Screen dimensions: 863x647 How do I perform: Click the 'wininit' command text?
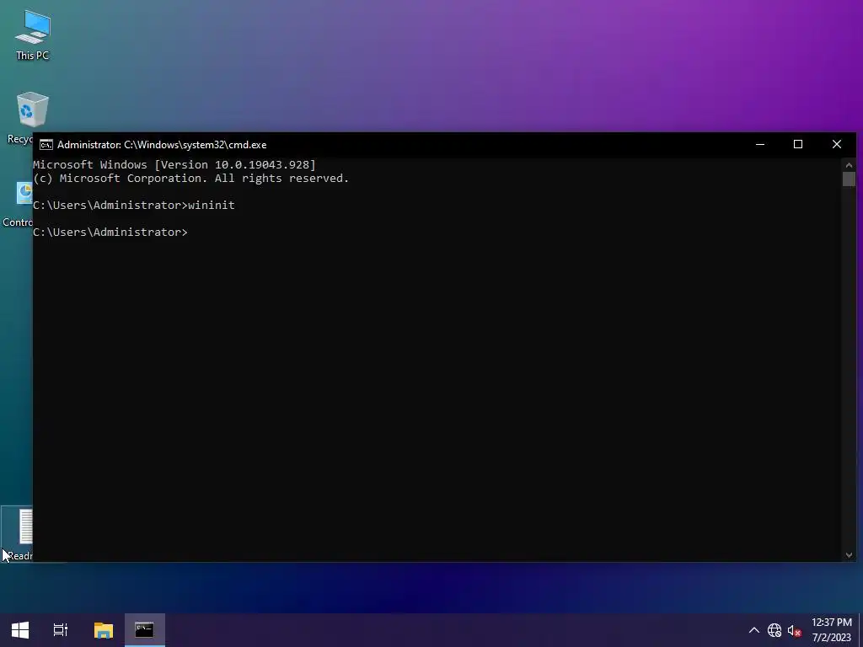tap(212, 205)
